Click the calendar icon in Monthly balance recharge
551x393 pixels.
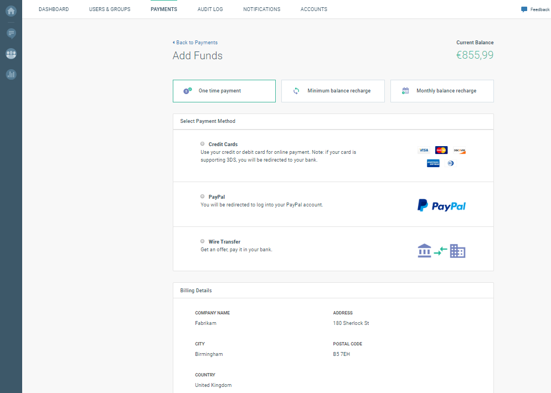[x=405, y=91]
